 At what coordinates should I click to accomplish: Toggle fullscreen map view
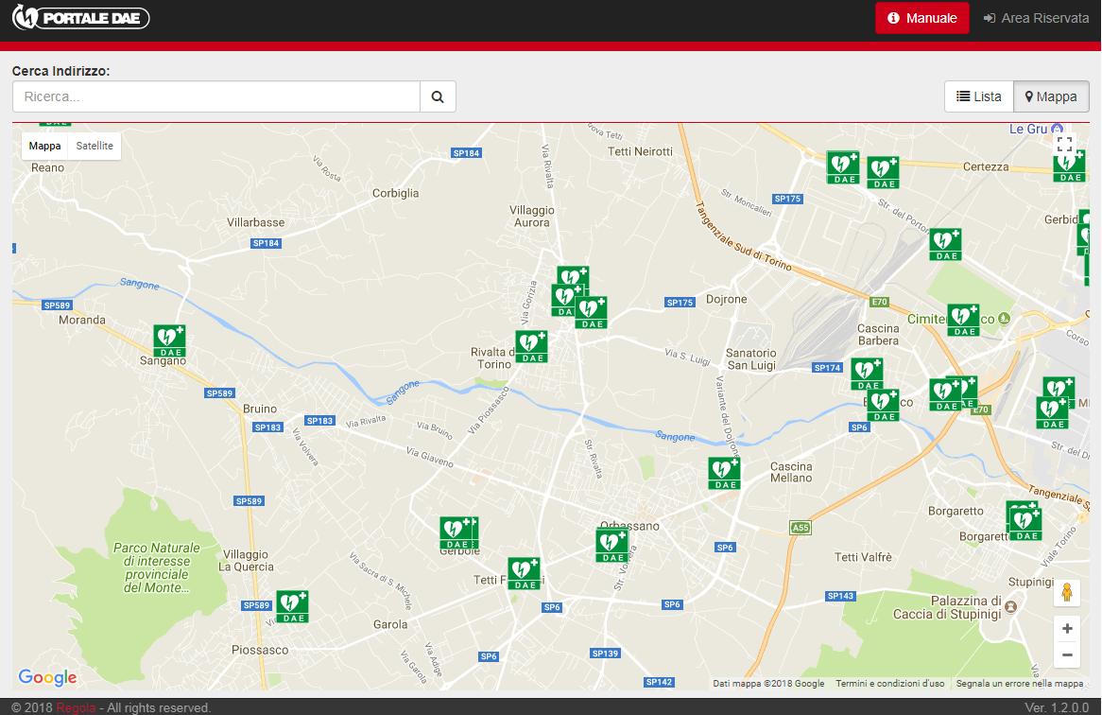[1065, 144]
